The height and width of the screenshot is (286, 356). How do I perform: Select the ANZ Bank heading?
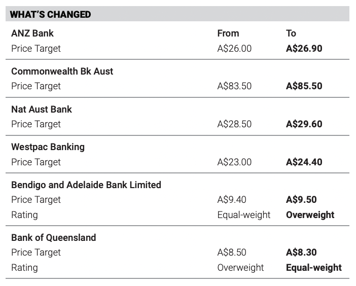[x=32, y=33]
